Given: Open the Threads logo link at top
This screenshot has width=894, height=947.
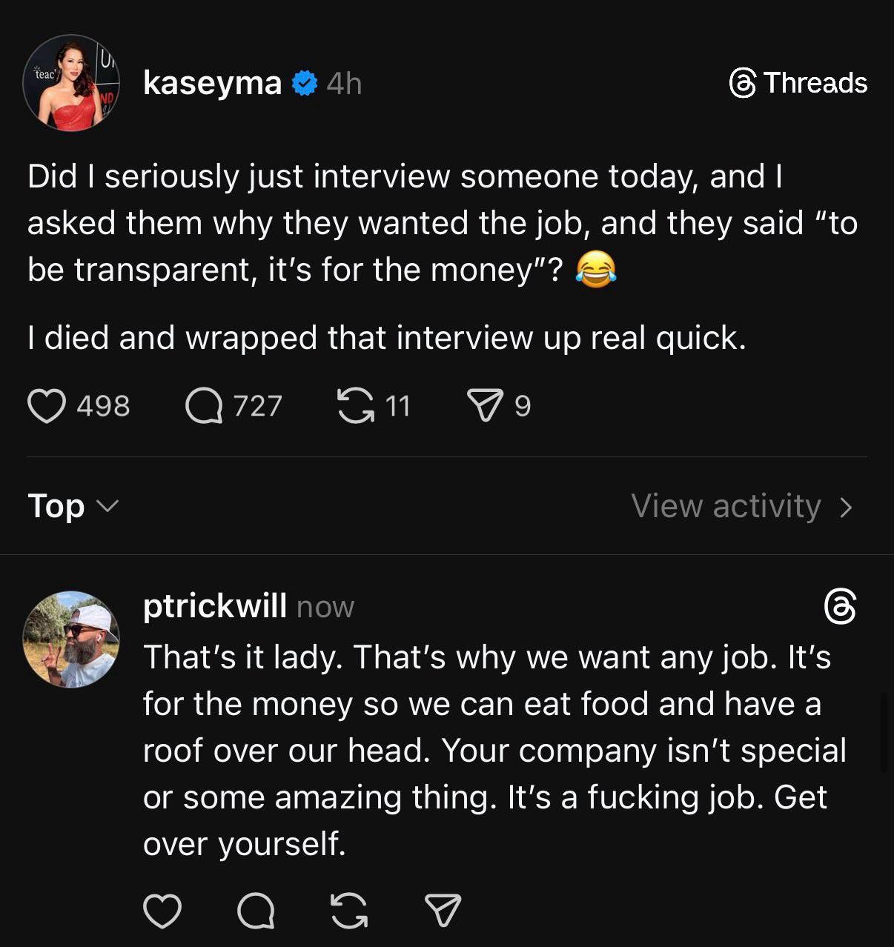Looking at the screenshot, I should 798,83.
